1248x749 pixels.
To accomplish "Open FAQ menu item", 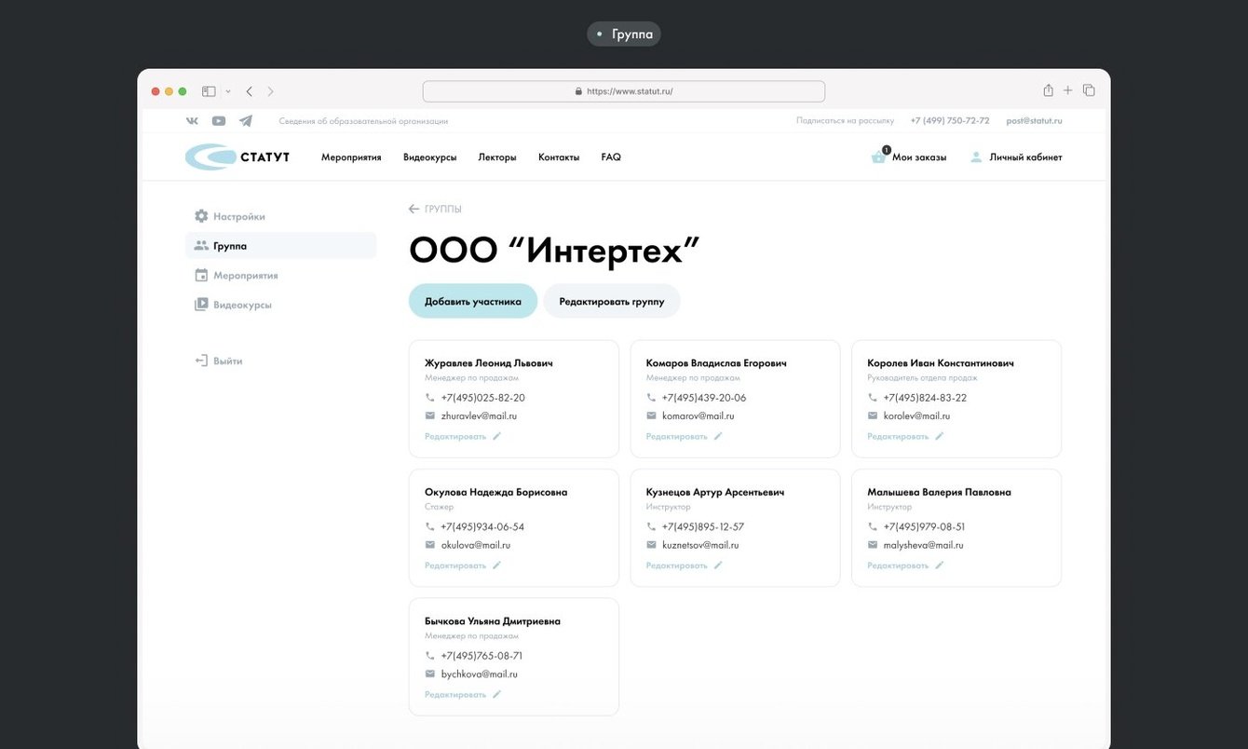I will pyautogui.click(x=611, y=157).
